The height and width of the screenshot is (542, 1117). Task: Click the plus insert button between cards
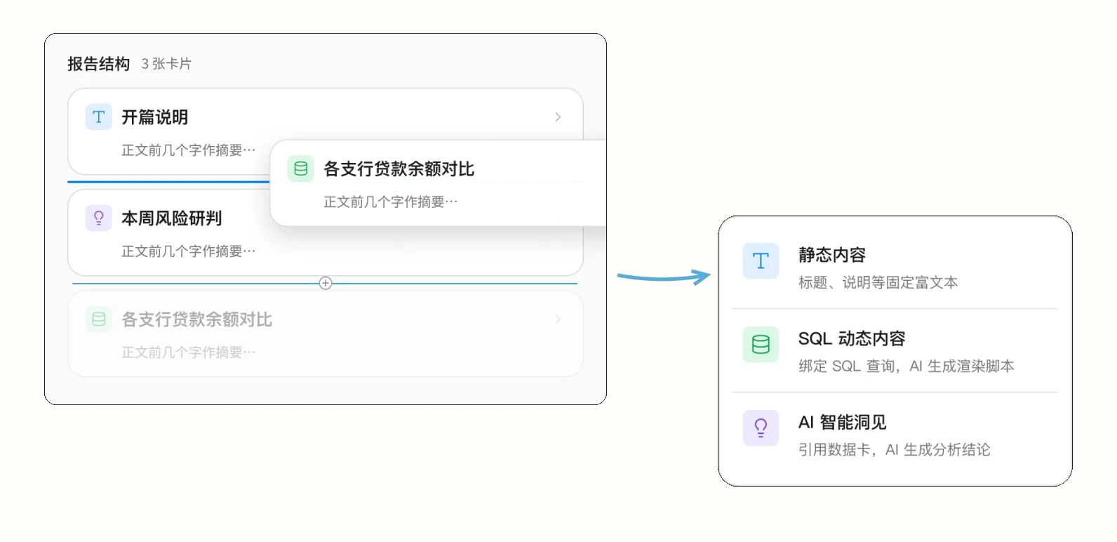click(326, 283)
